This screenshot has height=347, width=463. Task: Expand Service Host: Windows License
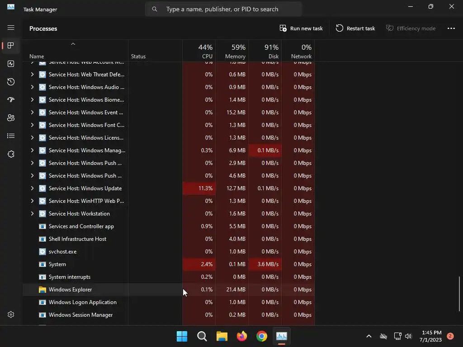coord(32,138)
